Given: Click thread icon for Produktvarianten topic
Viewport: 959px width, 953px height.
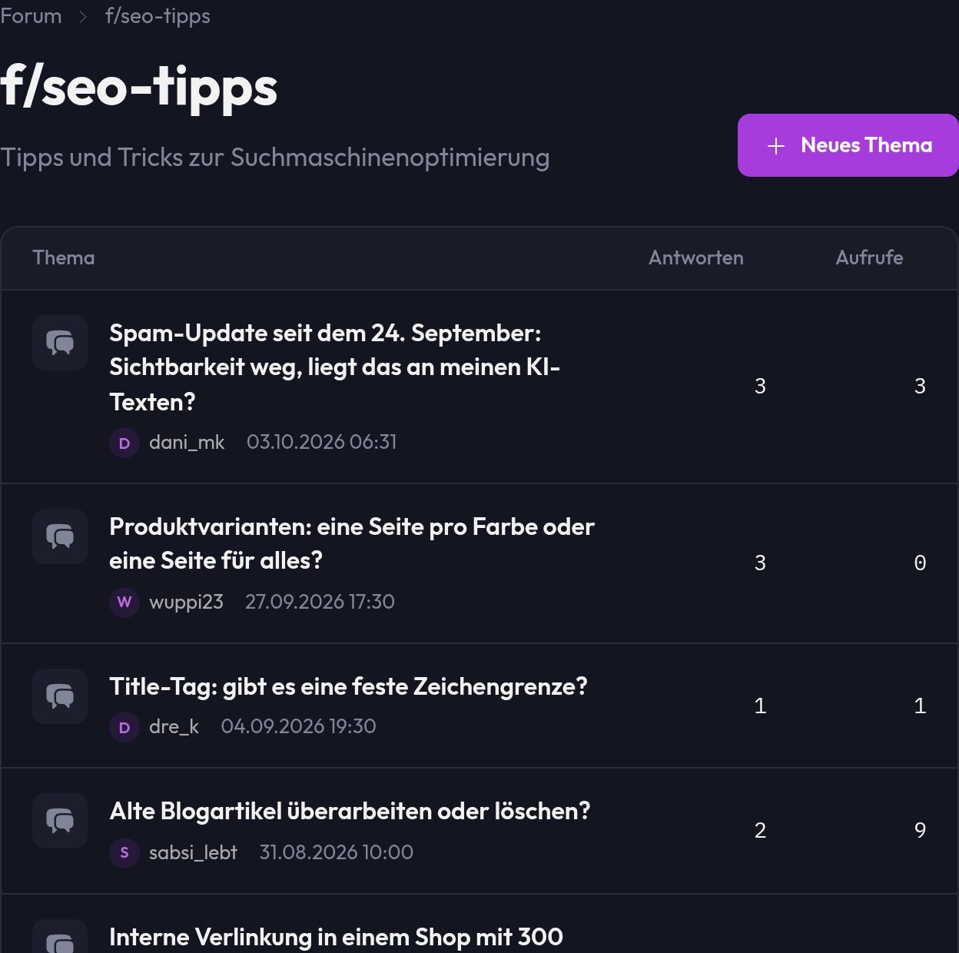Looking at the screenshot, I should [60, 536].
